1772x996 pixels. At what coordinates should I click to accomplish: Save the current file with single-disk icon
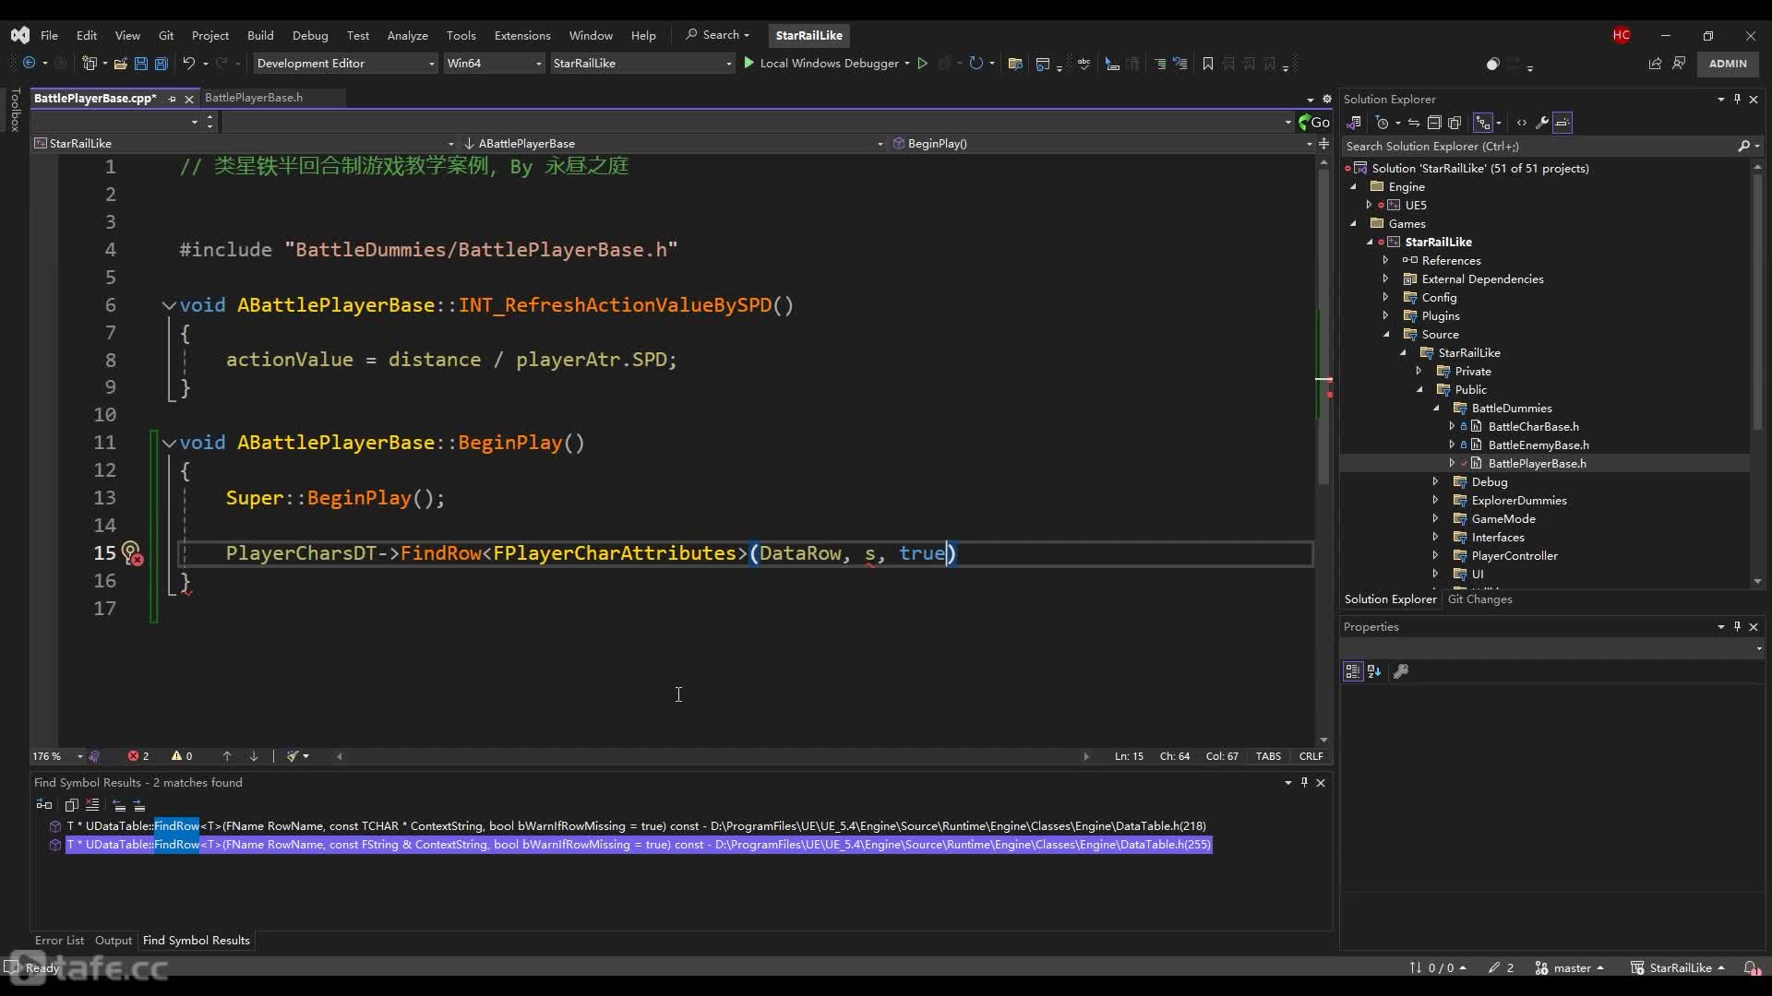[x=140, y=63]
